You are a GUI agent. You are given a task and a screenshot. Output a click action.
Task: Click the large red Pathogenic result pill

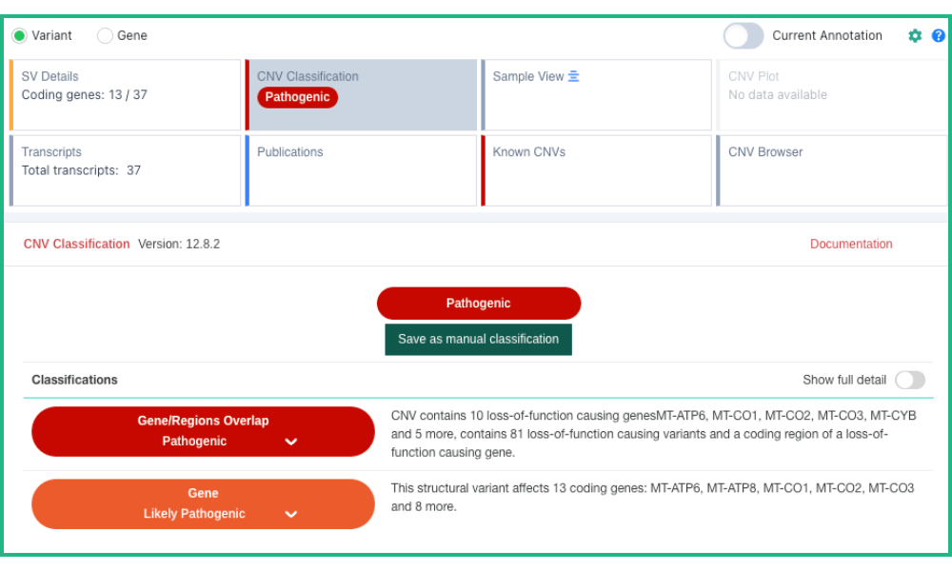478,304
